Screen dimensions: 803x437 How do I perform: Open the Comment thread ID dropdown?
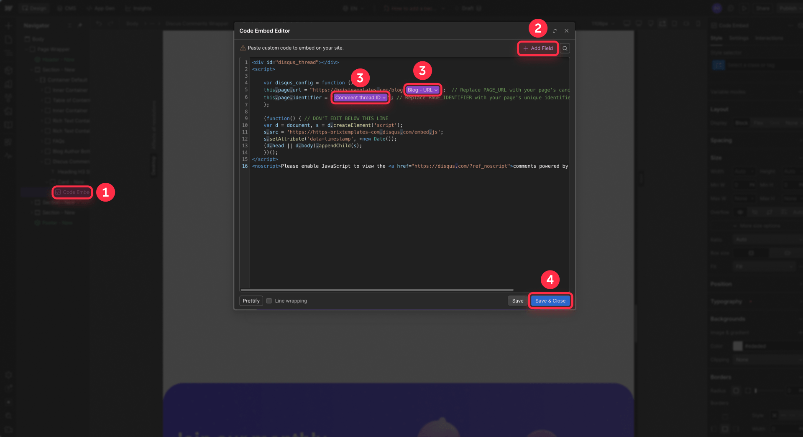[360, 98]
